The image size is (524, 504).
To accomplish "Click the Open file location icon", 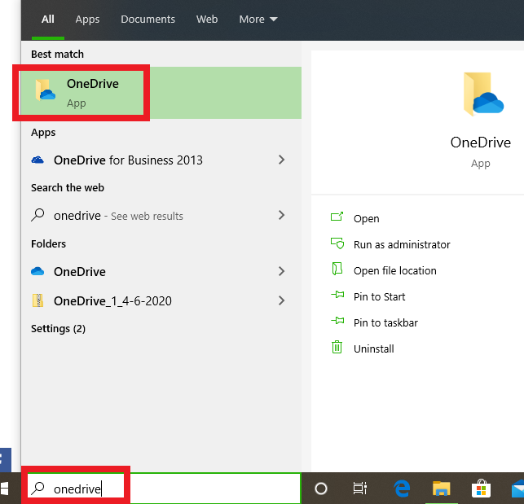I will tap(337, 269).
